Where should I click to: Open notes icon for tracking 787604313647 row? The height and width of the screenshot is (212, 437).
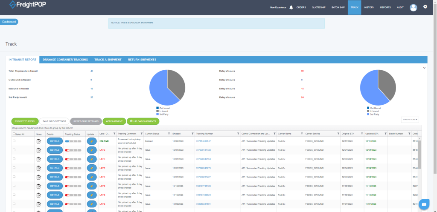(39, 141)
